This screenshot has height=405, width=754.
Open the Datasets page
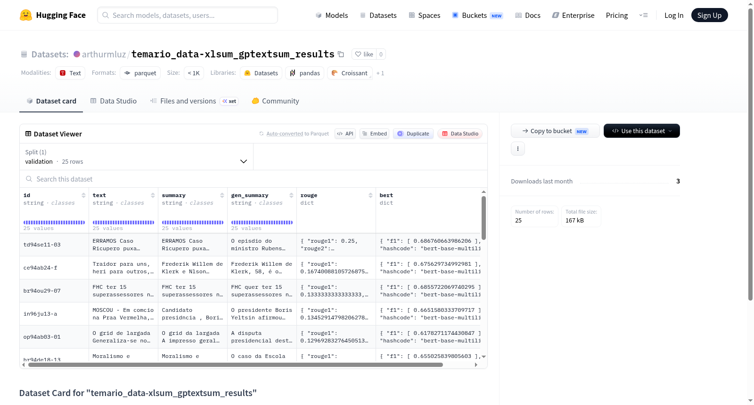point(378,15)
